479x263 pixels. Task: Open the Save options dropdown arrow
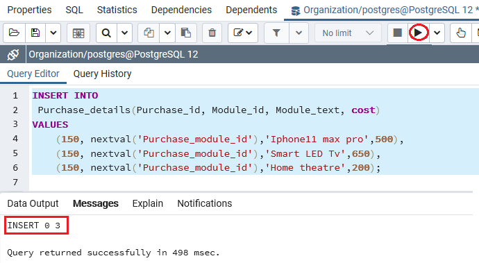point(53,33)
